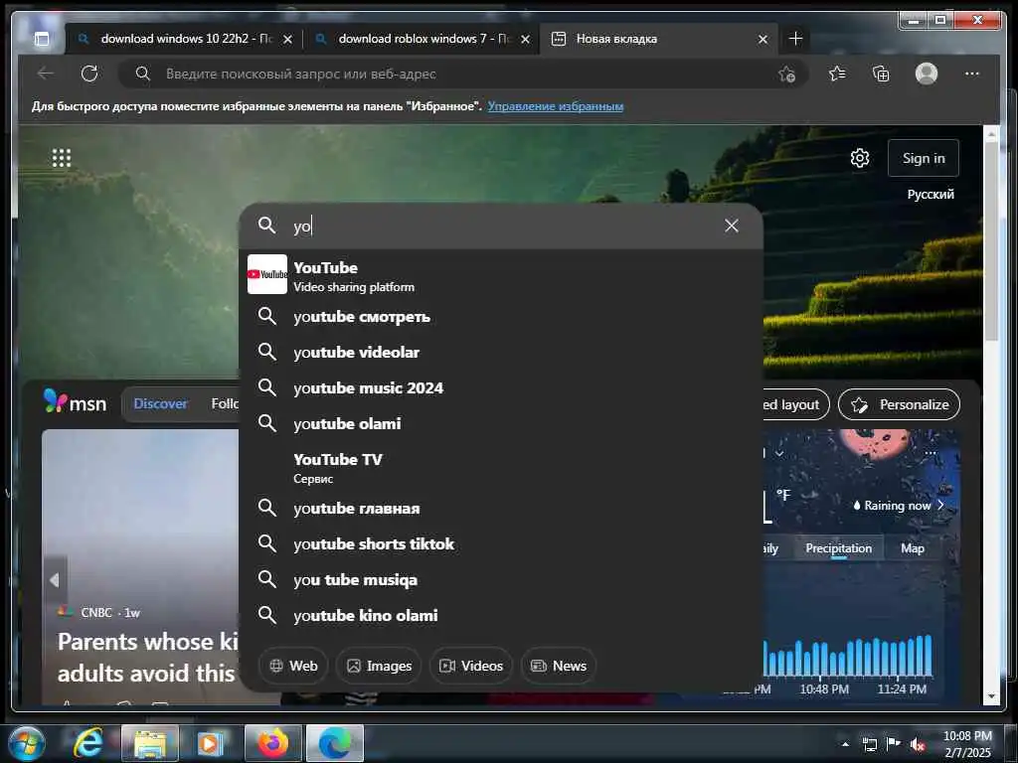Open the msn logo

click(75, 402)
